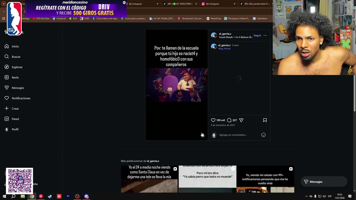Open Steam from the taskbar
This screenshot has width=356, height=200.
50,196
